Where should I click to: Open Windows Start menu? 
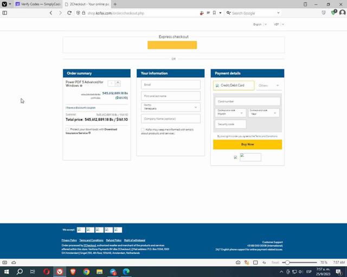point(7,272)
